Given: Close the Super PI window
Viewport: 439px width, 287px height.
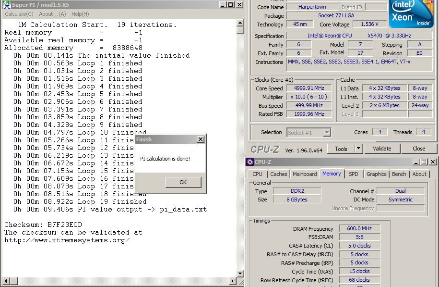Looking at the screenshot, I should coord(239,5).
